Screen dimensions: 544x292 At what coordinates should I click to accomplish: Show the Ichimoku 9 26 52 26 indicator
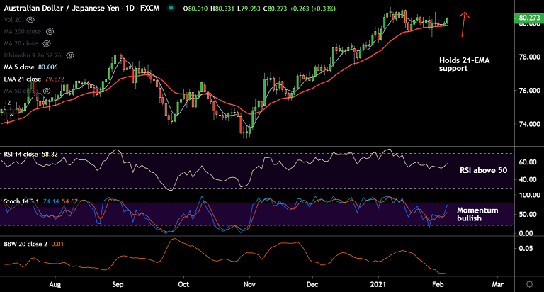click(70, 55)
